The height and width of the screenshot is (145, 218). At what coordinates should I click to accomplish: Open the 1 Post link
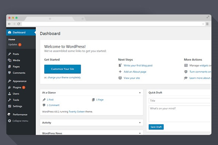[x=50, y=100]
